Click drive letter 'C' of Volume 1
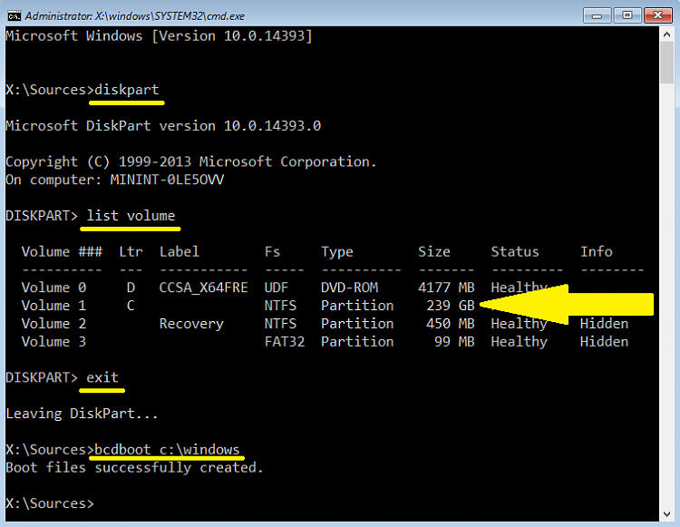This screenshot has height=527, width=680. point(131,306)
